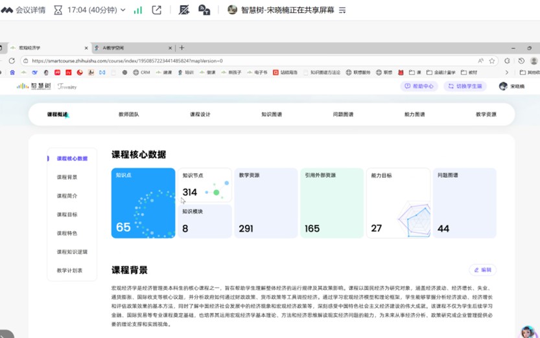
Task: Click the green signal strength icon
Action: [x=138, y=10]
